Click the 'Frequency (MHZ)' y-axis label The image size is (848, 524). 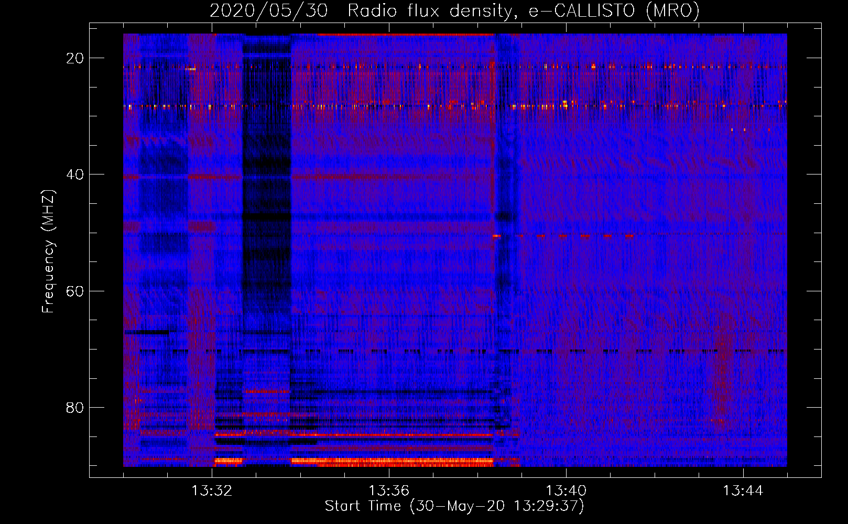48,252
